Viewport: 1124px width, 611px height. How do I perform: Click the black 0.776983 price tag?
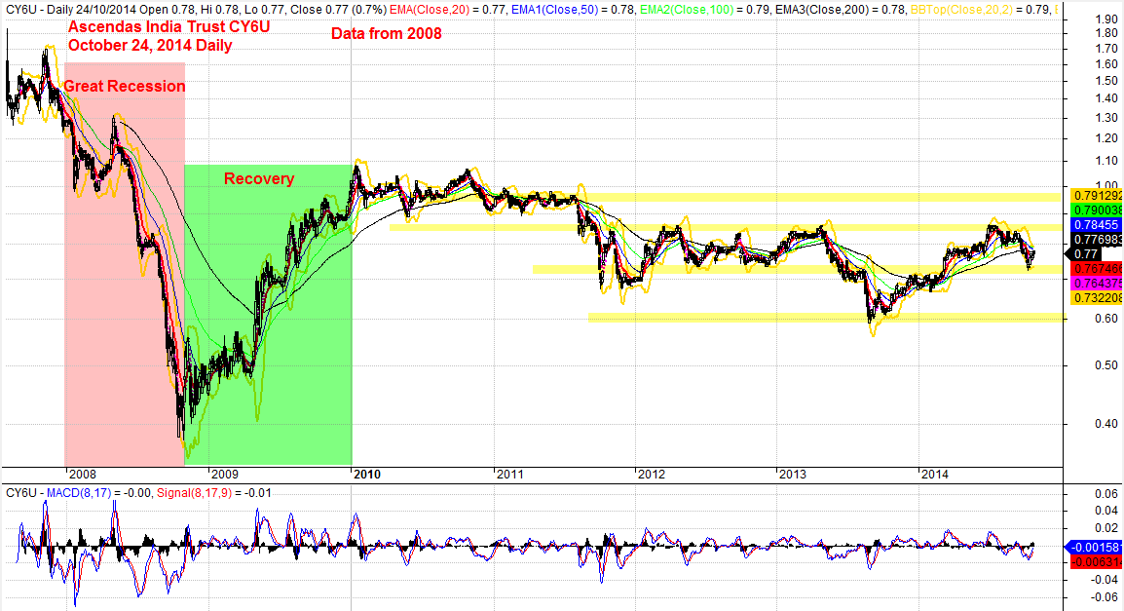point(1097,240)
